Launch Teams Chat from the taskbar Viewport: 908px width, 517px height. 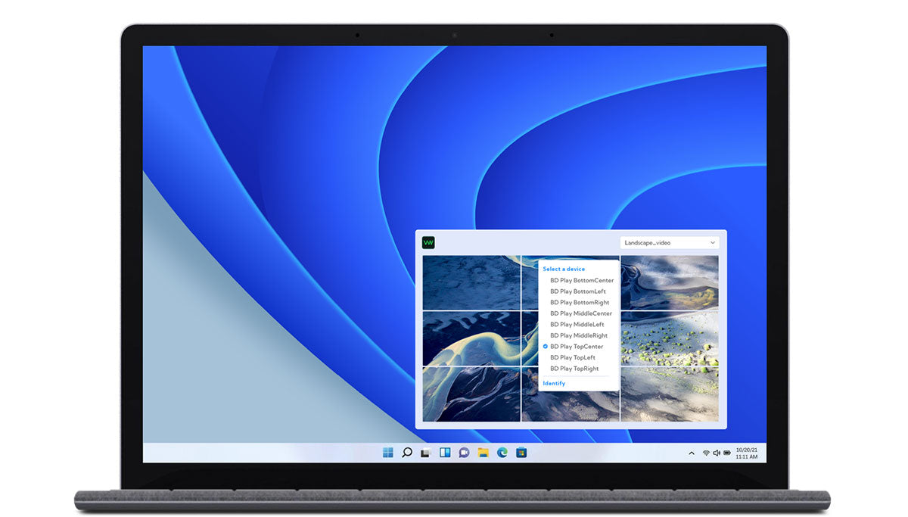click(x=464, y=453)
